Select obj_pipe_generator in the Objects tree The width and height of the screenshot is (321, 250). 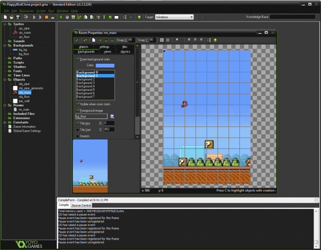(x=30, y=88)
